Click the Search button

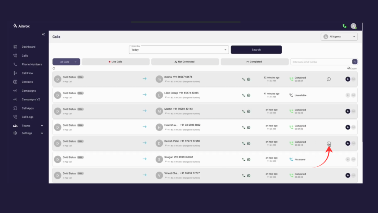coord(256,49)
